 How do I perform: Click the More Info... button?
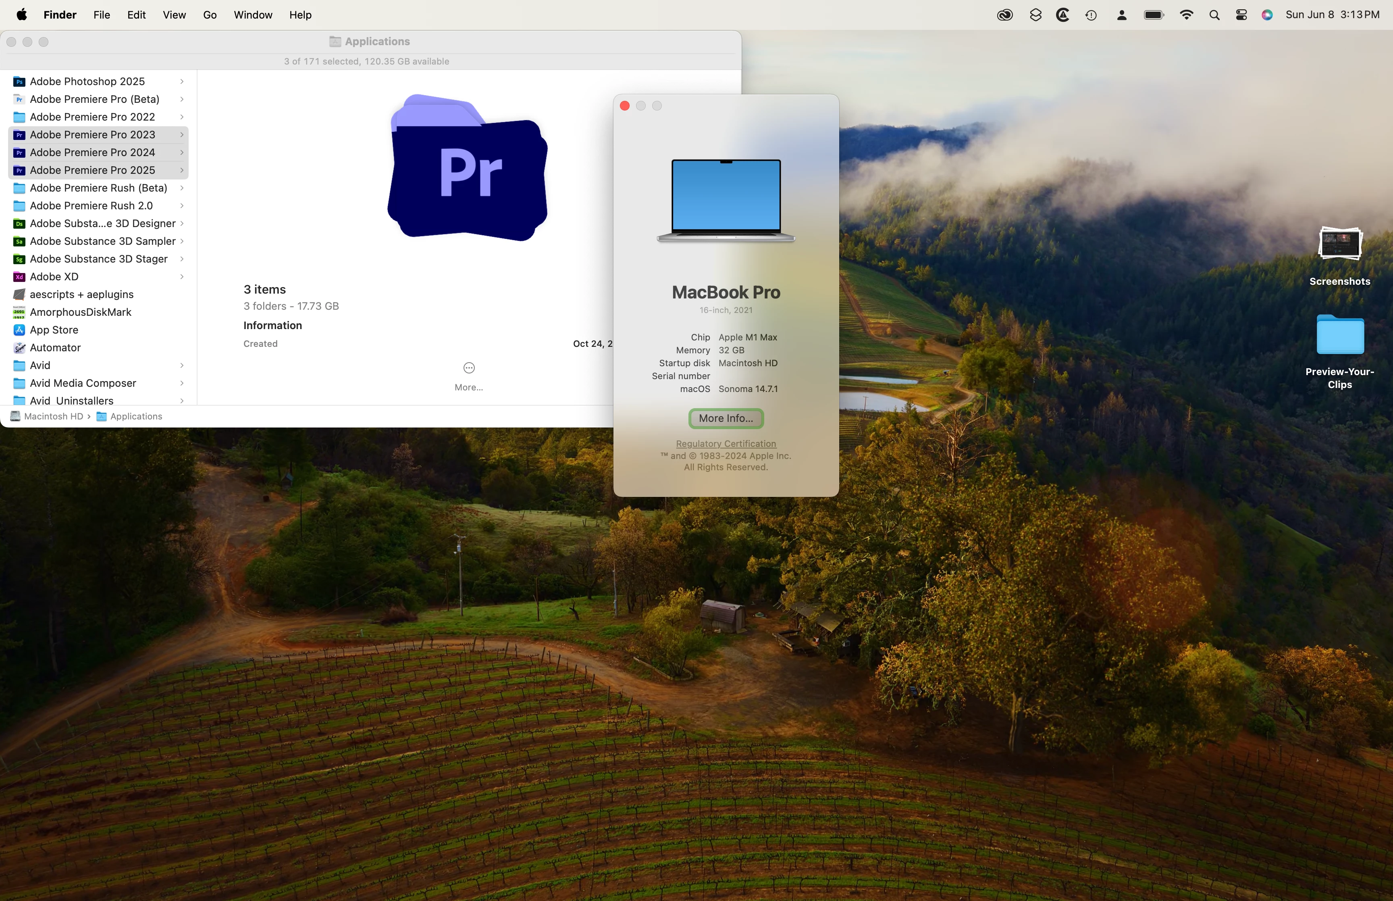tap(726, 418)
